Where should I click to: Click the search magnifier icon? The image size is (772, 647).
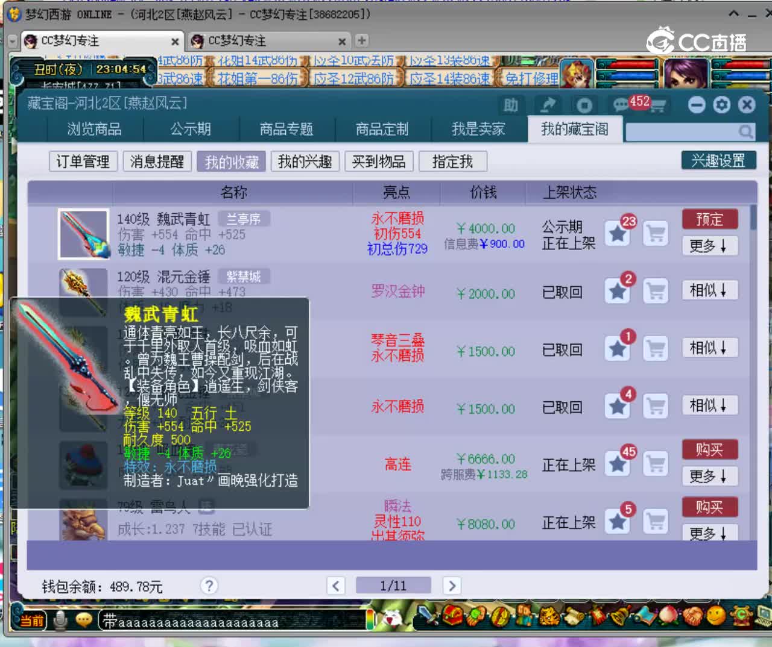(x=745, y=131)
